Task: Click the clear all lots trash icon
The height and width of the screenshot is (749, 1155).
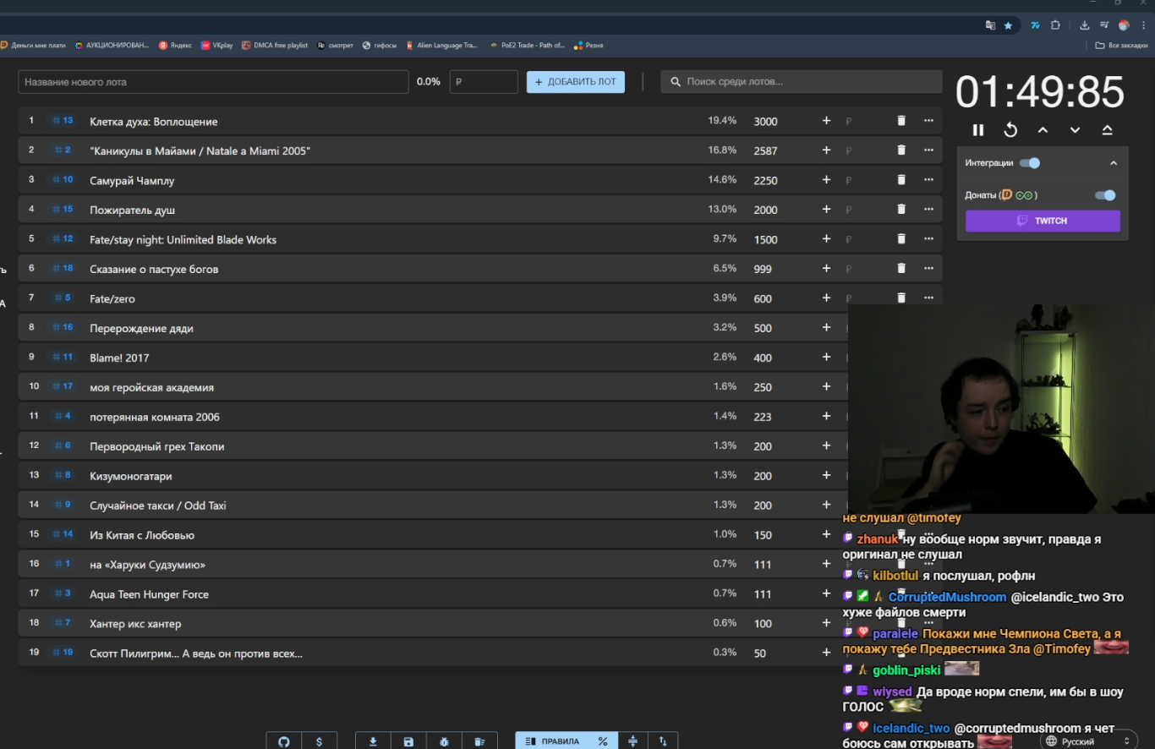Action: pos(479,741)
